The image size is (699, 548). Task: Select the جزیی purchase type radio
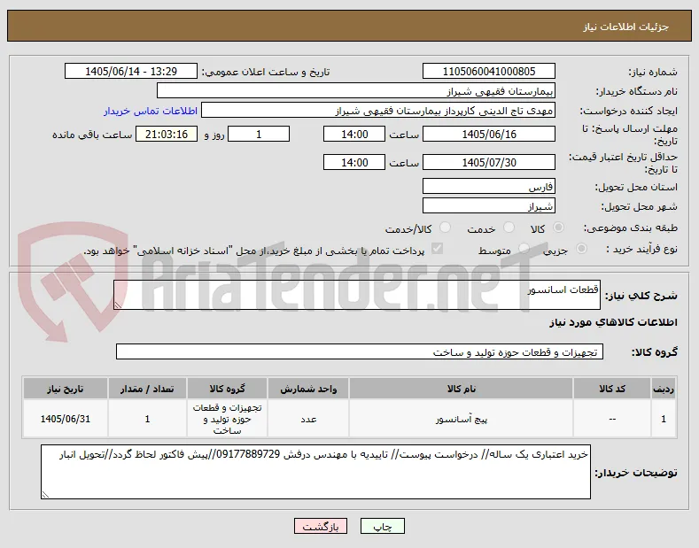[581, 249]
